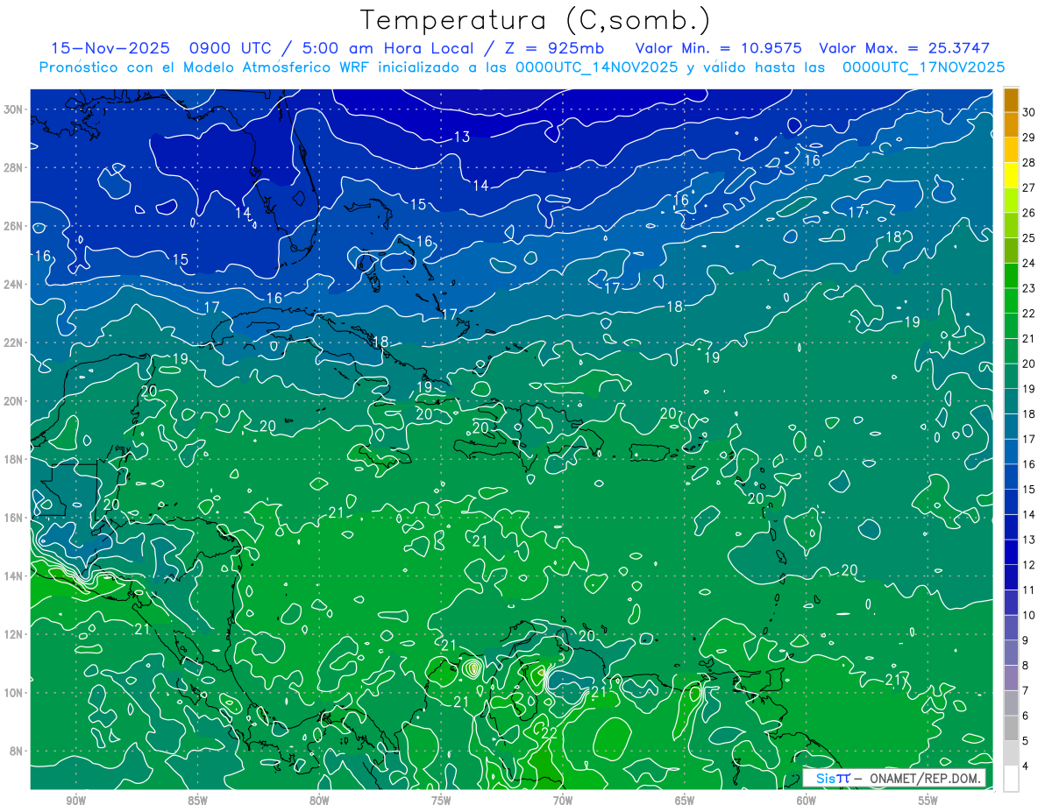The height and width of the screenshot is (812, 1052).
Task: Click the "26N" latitude axis label
Action: click(x=13, y=226)
